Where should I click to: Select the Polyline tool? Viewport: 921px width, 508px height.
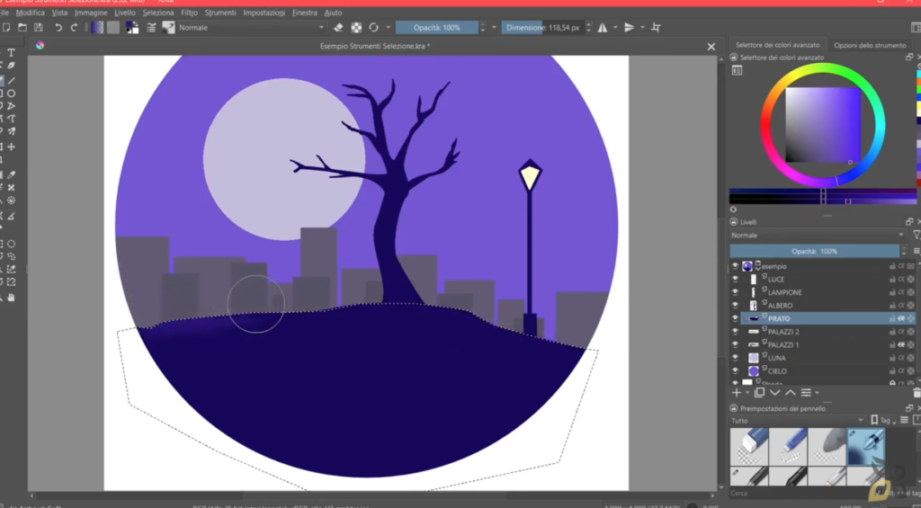11,106
